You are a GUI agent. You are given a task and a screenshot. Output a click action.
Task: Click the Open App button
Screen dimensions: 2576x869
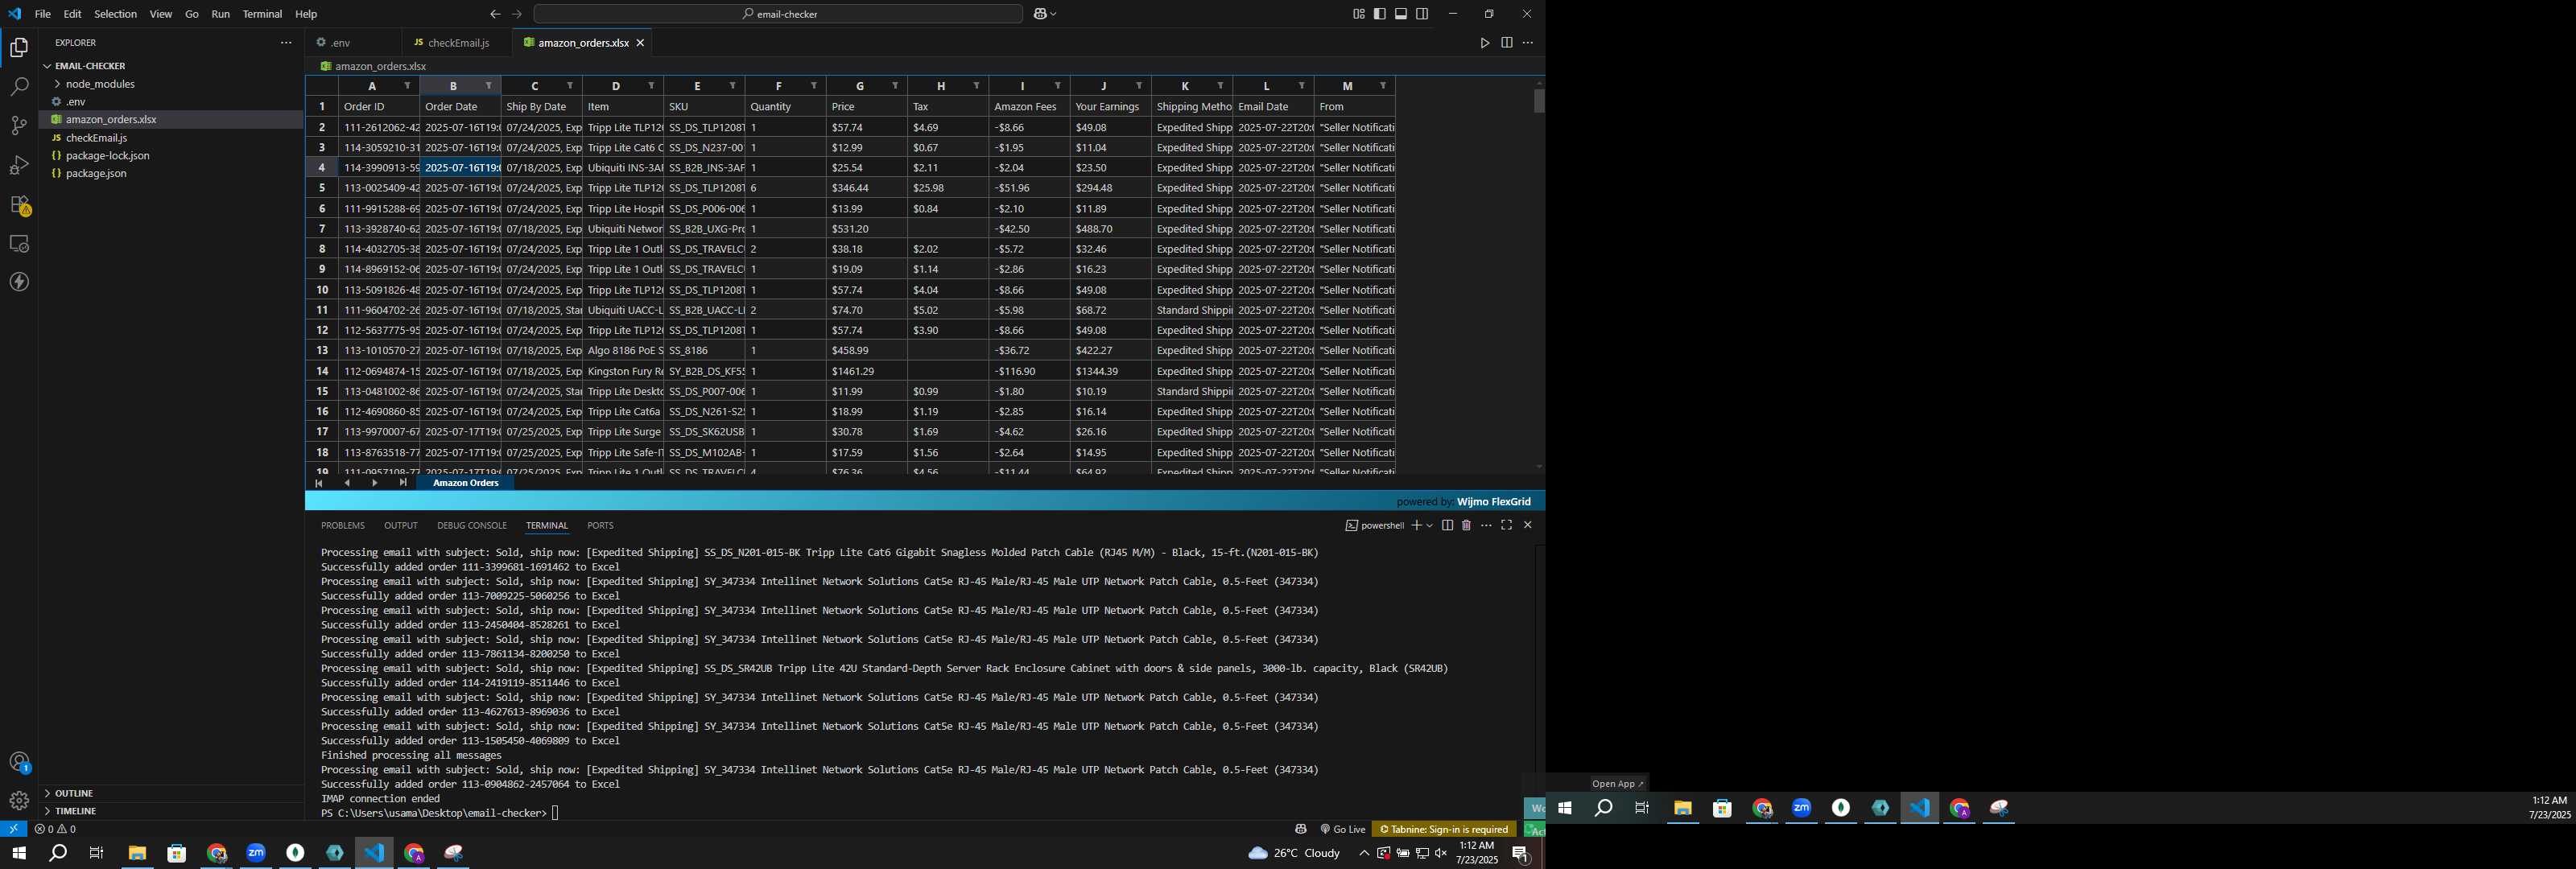pyautogui.click(x=1617, y=784)
